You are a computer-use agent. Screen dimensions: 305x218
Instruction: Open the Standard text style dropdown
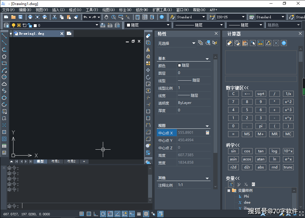click(x=203, y=17)
